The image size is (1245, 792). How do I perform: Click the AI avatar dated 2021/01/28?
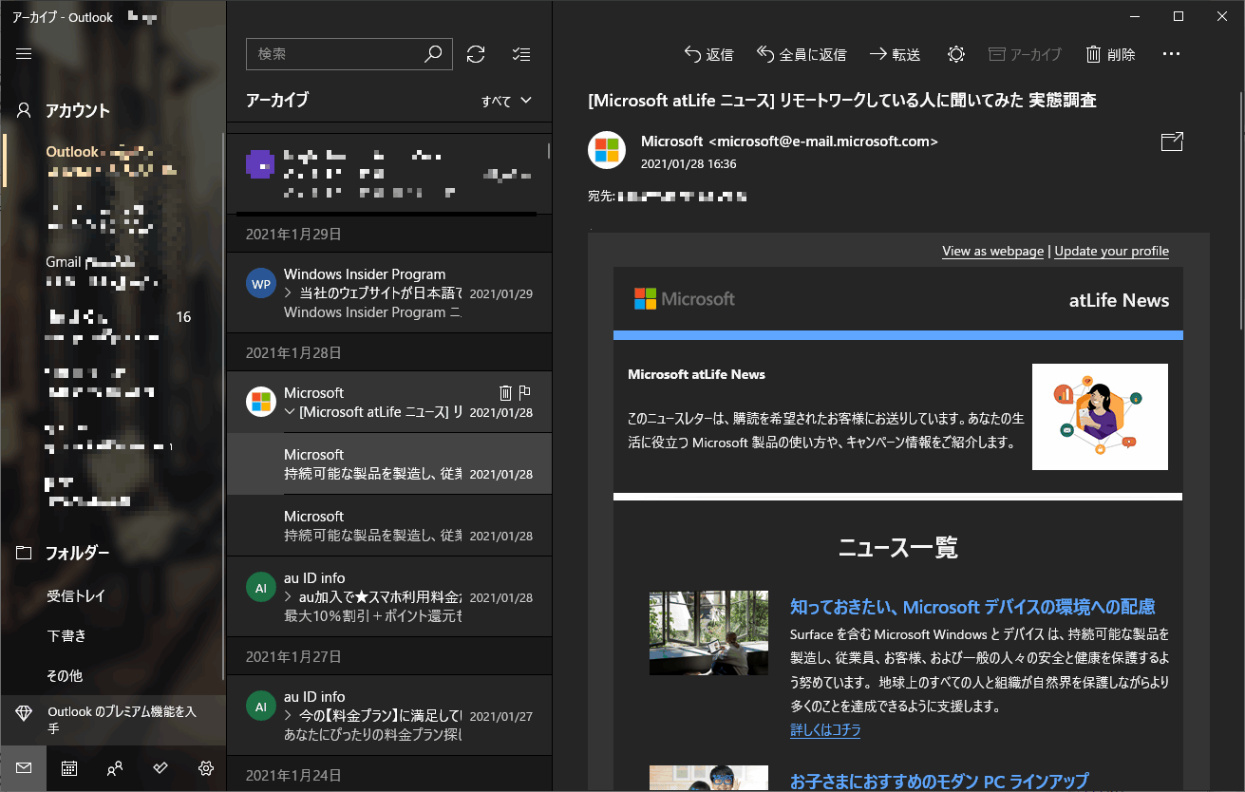pos(261,589)
